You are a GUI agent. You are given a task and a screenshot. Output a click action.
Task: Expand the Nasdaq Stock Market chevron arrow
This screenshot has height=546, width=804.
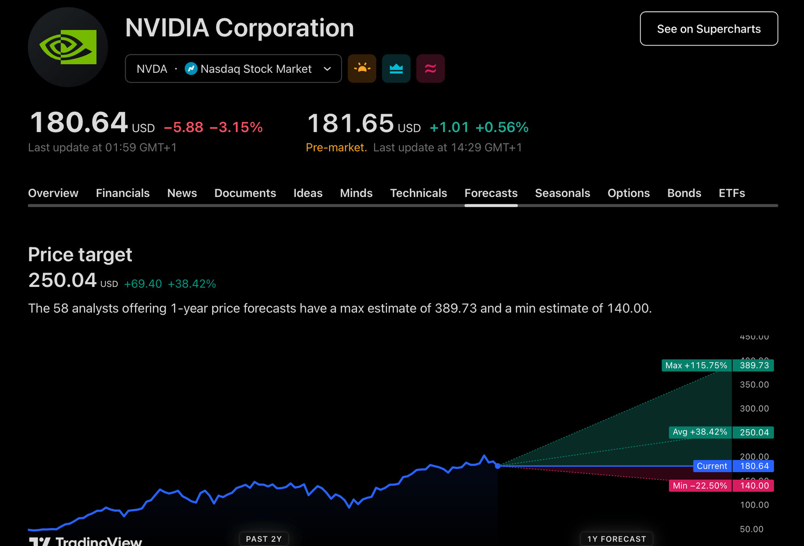tap(327, 69)
